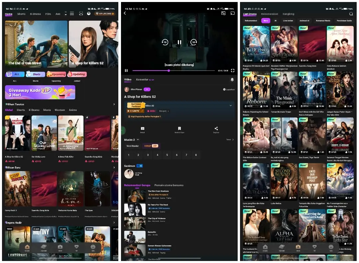This screenshot has width=359, height=263.
Task: Select episode 5 button
Action: point(167,155)
